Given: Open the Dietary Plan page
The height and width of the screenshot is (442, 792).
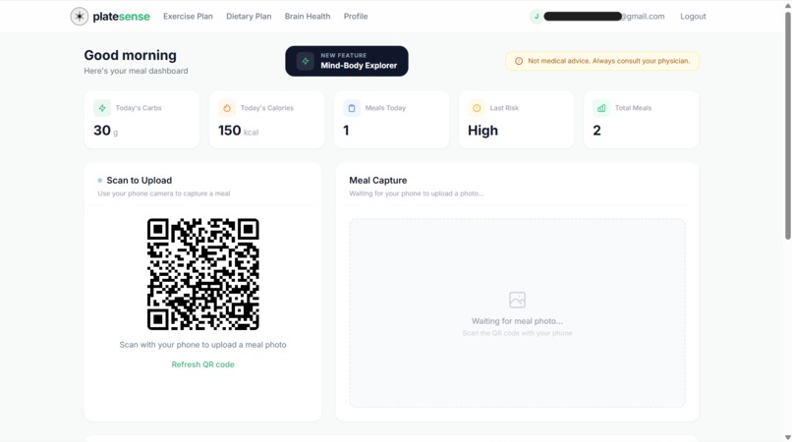Looking at the screenshot, I should (249, 16).
